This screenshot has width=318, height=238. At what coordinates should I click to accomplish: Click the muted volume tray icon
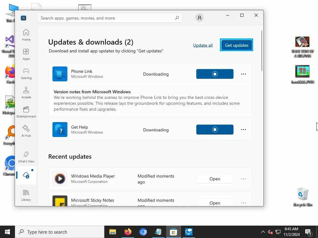click(x=270, y=232)
